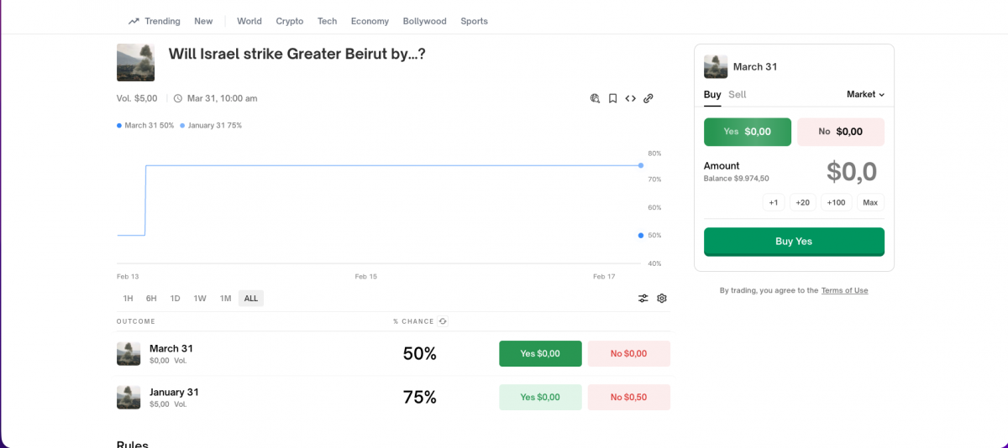The width and height of the screenshot is (1008, 448).
Task: Copy the market link icon
Action: [x=648, y=98]
